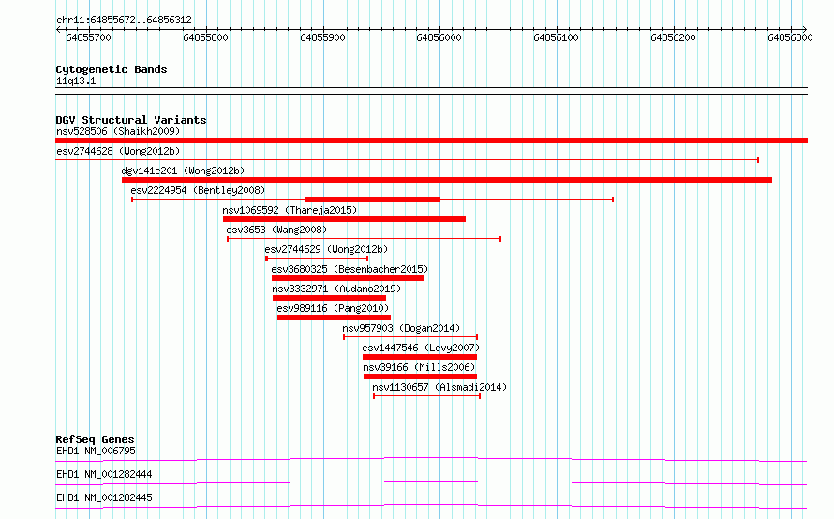Click the chr11:64855672..64856312 region label
This screenshot has height=519, width=834.
tap(124, 20)
